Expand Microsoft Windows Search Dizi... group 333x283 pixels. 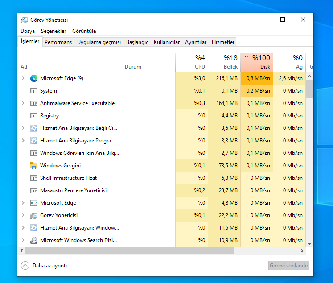point(23,240)
